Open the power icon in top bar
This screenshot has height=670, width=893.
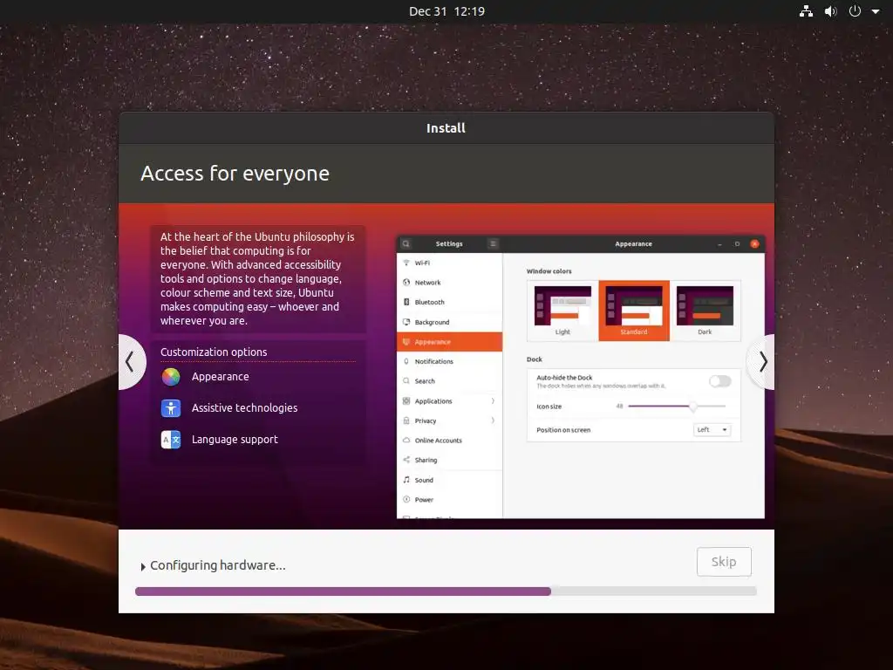(x=855, y=10)
